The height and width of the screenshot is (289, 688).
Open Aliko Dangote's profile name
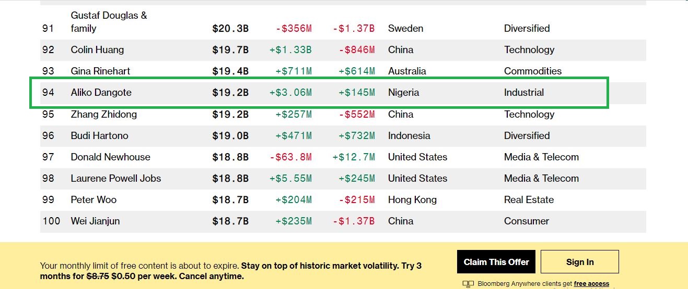tap(101, 93)
